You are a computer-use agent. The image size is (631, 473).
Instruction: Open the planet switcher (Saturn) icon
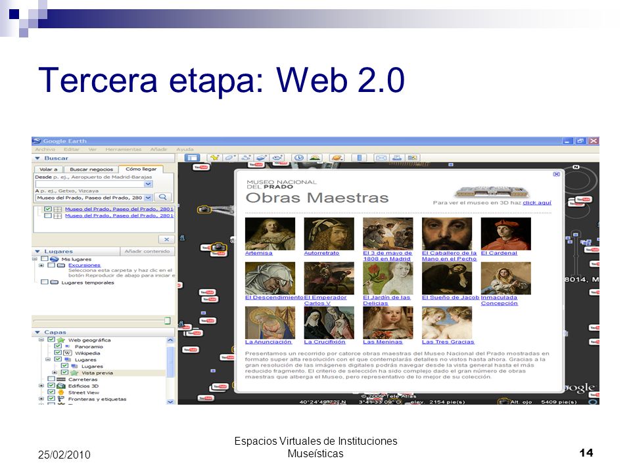coord(337,158)
